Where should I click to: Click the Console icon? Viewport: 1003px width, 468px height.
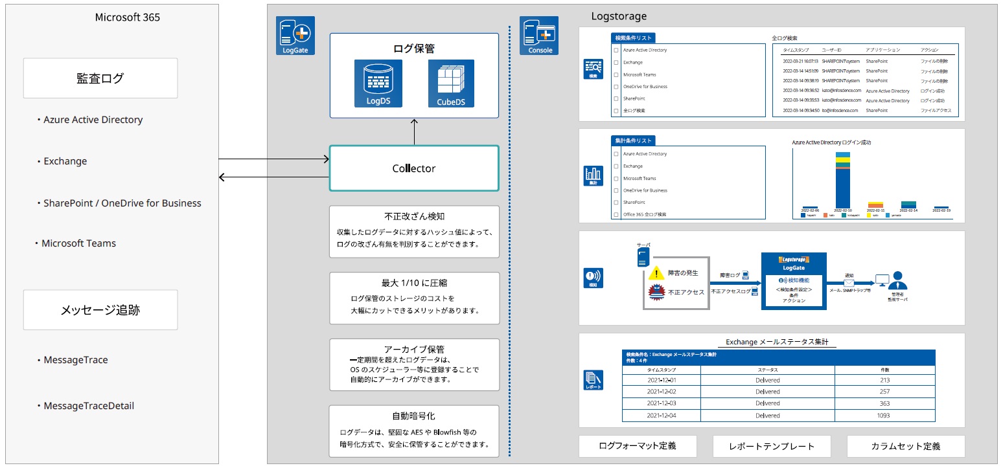(x=540, y=36)
